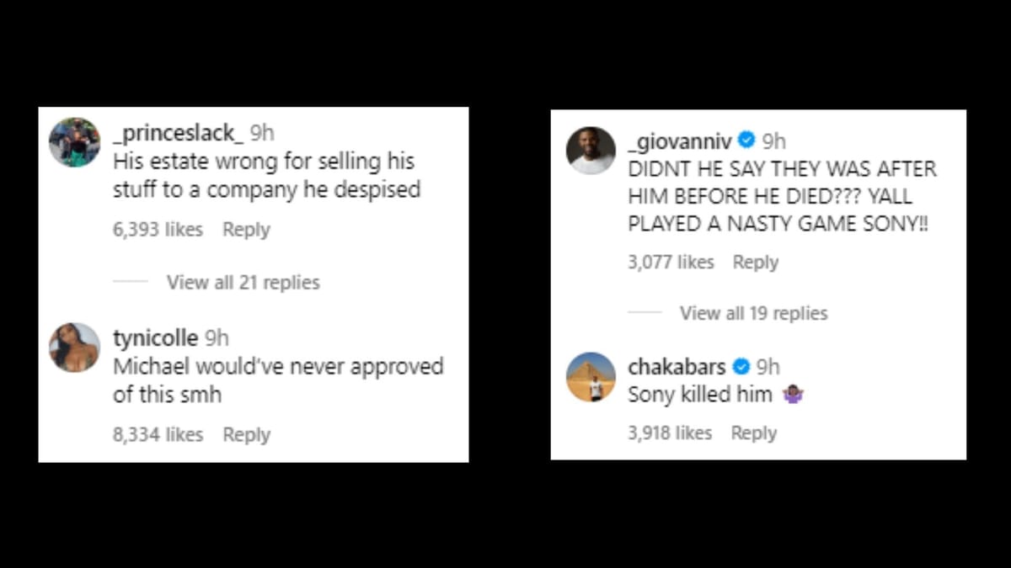The image size is (1011, 568).
Task: View the 6,393 likes list
Action: pos(158,230)
